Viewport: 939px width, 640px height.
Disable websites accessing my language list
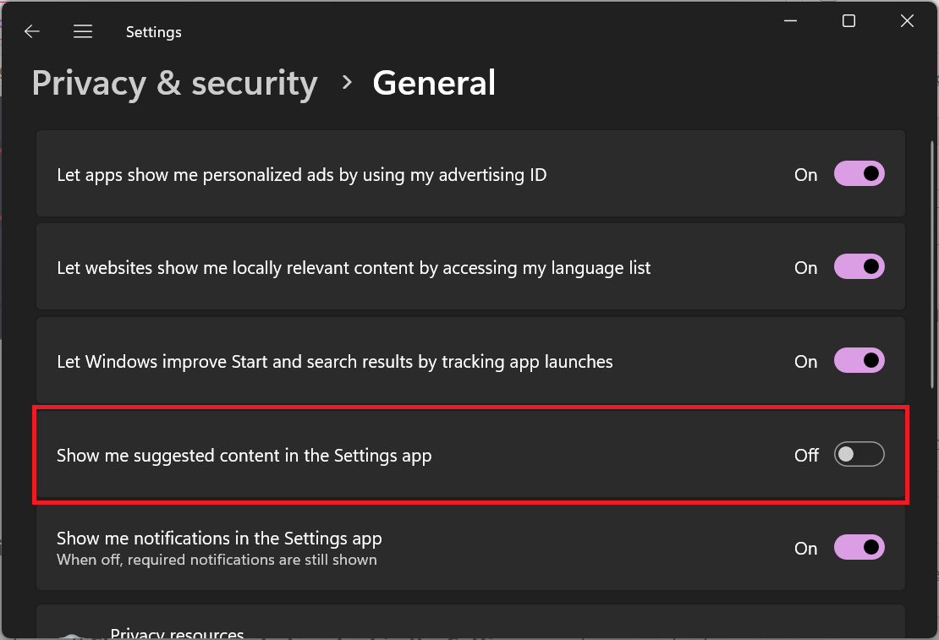(859, 266)
